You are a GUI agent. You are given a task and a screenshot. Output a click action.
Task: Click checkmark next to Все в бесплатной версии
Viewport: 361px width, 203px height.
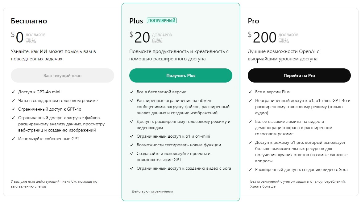pos(132,92)
